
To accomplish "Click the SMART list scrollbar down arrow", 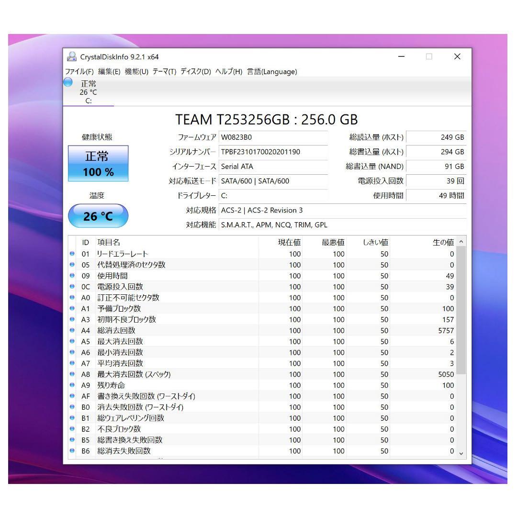I will 461,452.
